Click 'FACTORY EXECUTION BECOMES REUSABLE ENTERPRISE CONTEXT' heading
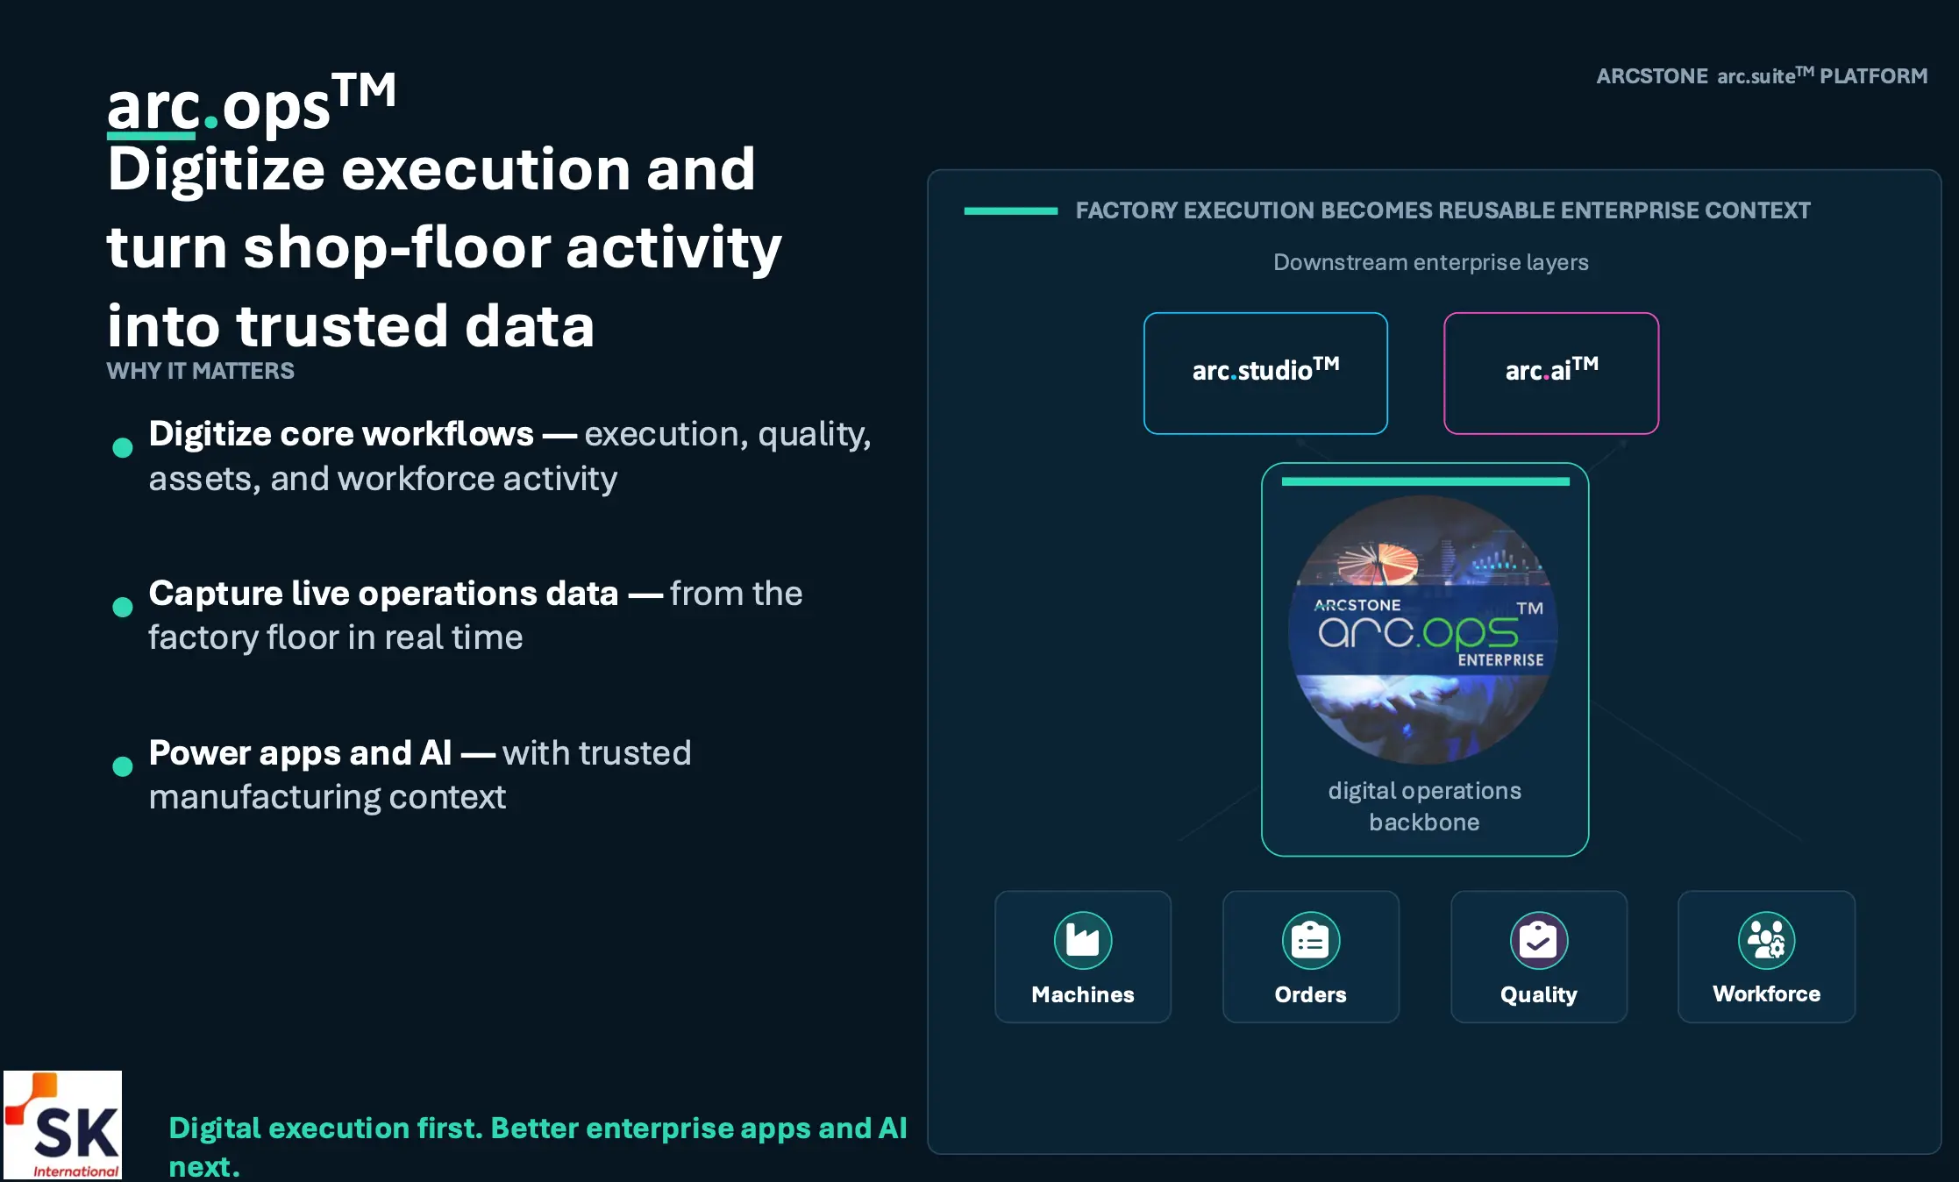The width and height of the screenshot is (1959, 1182). 1443,210
